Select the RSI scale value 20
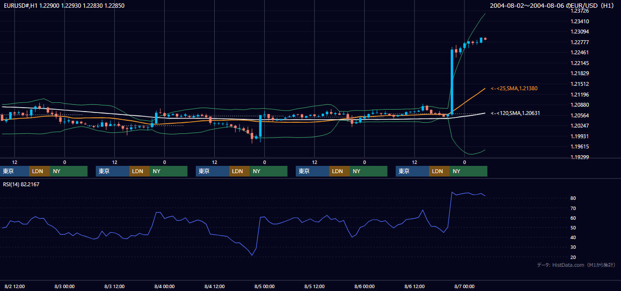The height and width of the screenshot is (291, 621). point(573,257)
